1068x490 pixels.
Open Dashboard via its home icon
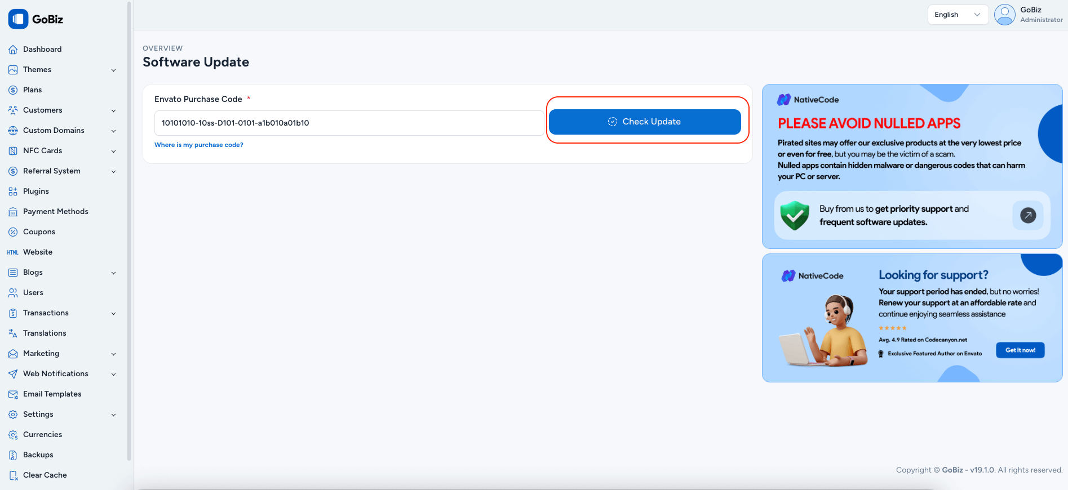13,50
